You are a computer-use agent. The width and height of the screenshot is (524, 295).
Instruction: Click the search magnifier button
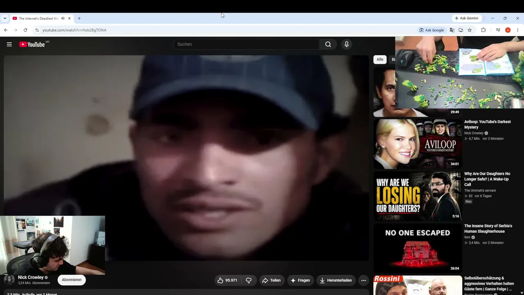(328, 44)
